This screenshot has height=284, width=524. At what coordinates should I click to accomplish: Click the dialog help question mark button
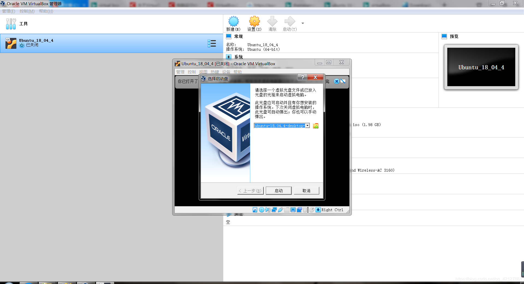(302, 77)
